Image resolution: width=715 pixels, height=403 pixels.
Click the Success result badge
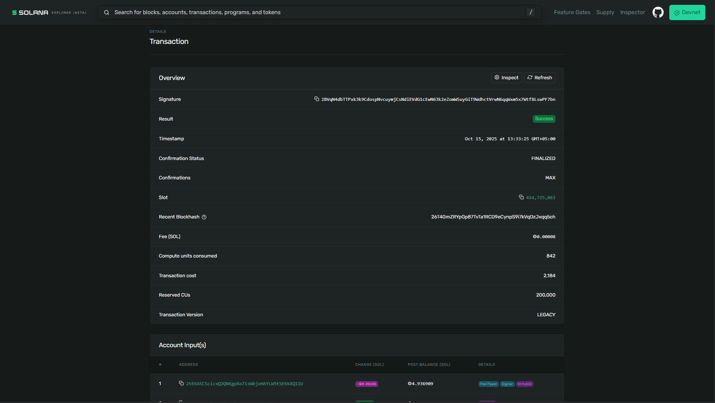(x=544, y=119)
